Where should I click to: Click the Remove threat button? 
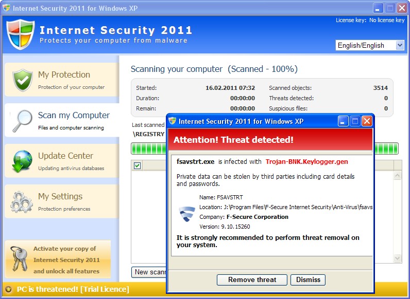(252, 279)
